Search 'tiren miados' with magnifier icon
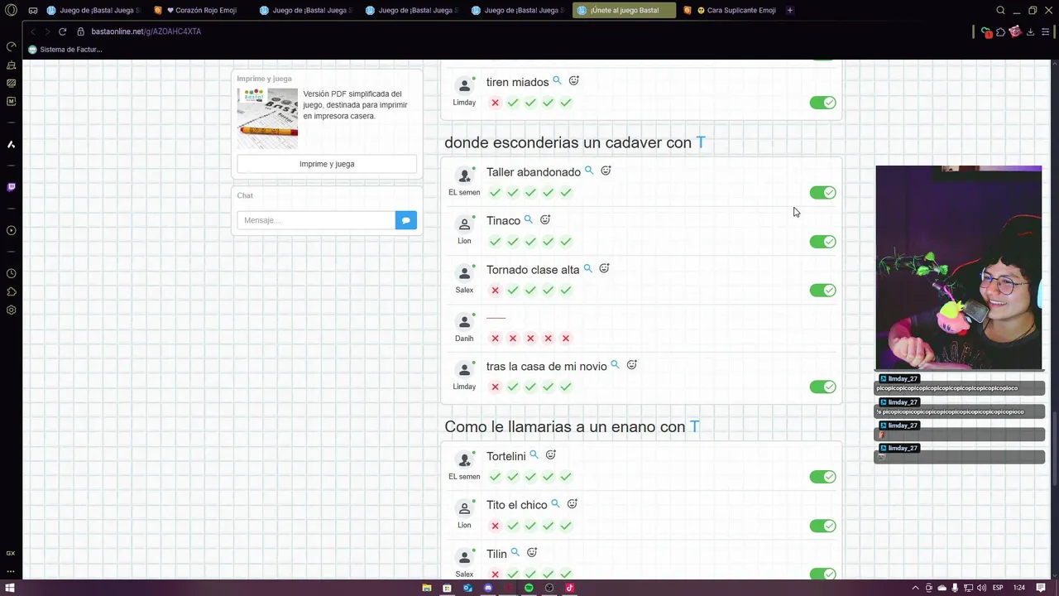 [x=557, y=80]
